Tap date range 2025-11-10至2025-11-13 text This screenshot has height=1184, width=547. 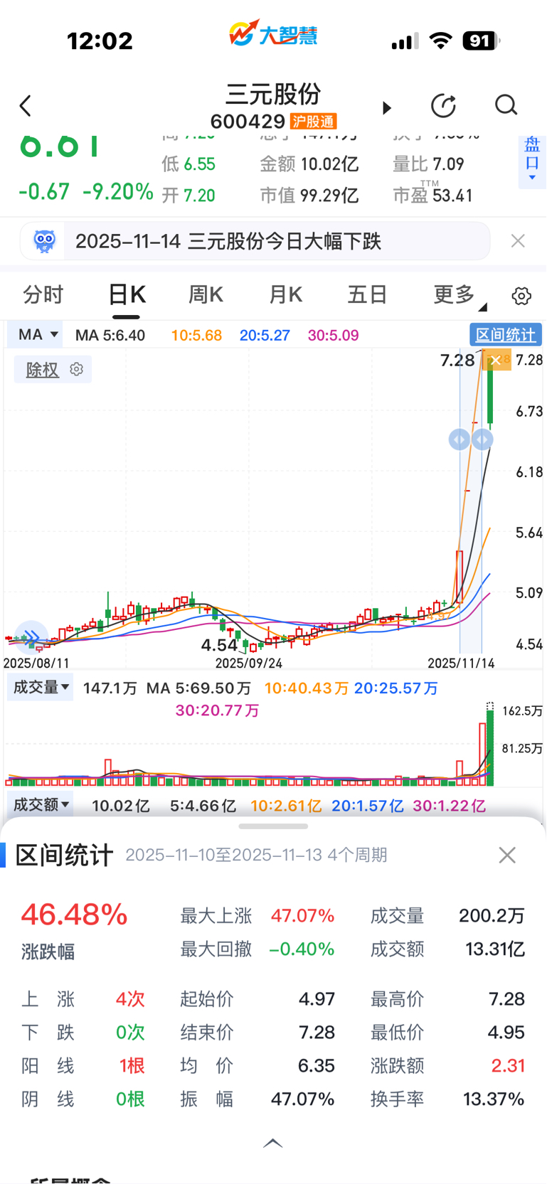[223, 855]
